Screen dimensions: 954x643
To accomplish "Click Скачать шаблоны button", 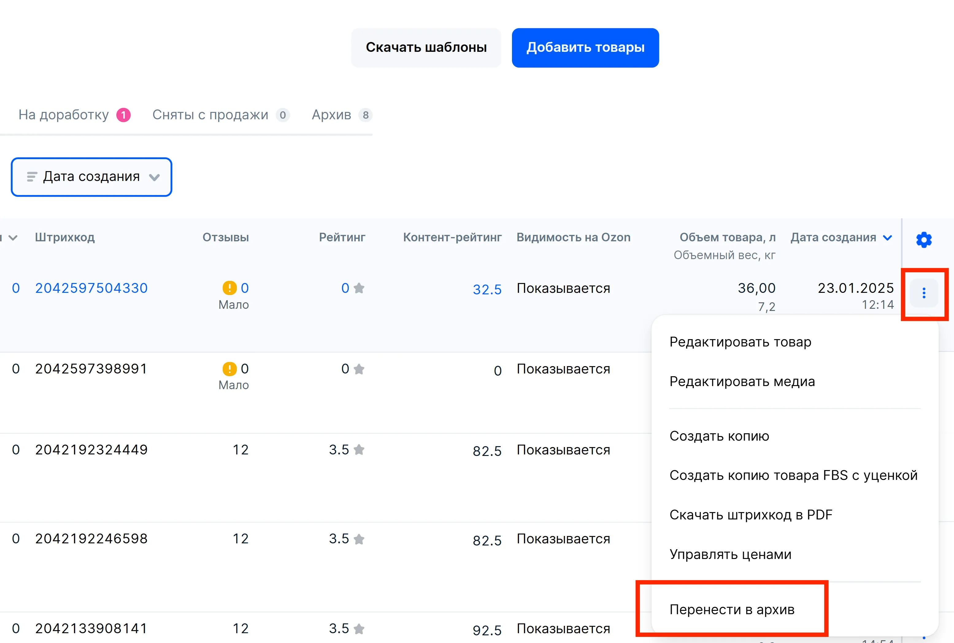I will (x=426, y=48).
